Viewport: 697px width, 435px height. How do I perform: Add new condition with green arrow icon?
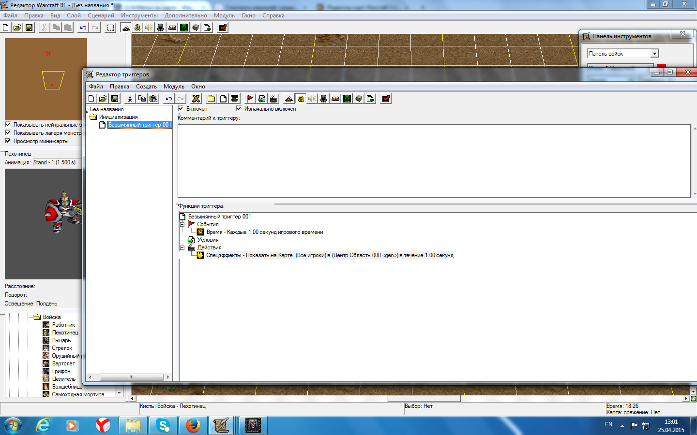[262, 99]
